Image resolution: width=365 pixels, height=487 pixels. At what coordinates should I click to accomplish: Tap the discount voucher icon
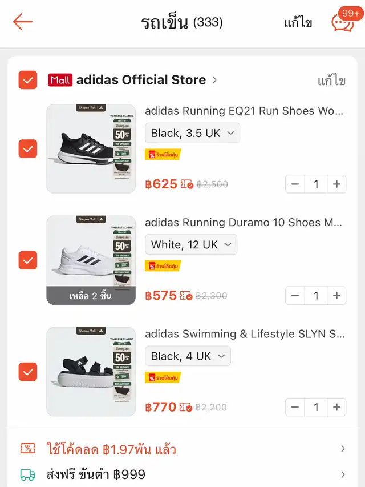click(x=27, y=449)
